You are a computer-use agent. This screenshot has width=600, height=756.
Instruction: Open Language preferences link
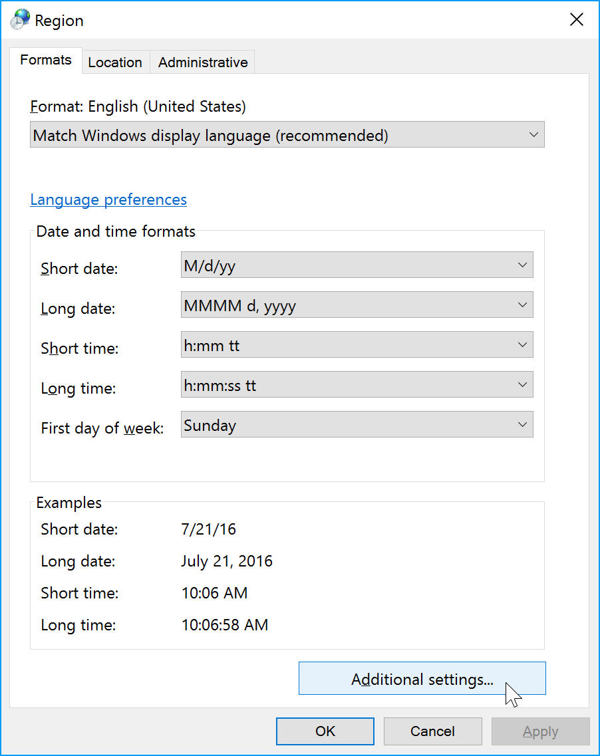pos(108,199)
